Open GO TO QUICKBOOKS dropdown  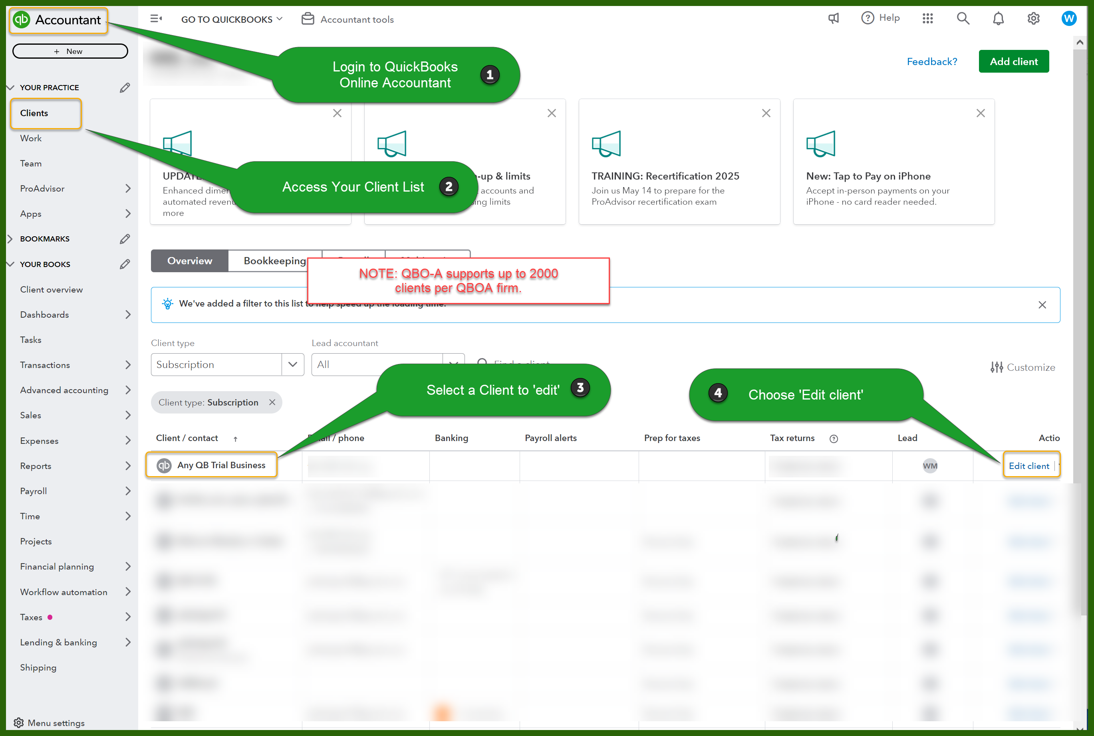pyautogui.click(x=232, y=19)
